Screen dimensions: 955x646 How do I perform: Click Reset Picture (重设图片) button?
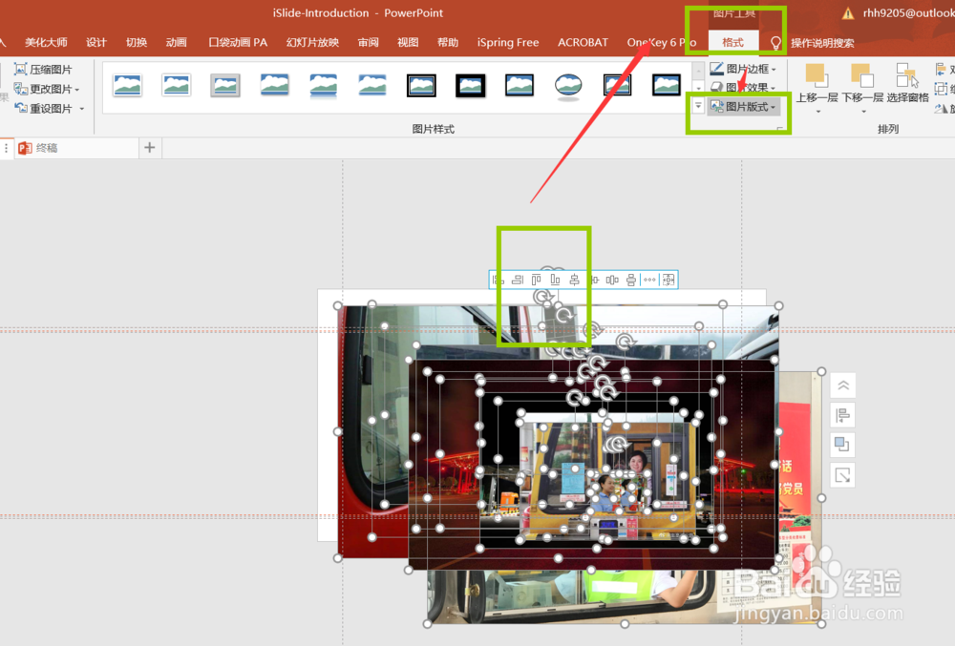pos(43,108)
